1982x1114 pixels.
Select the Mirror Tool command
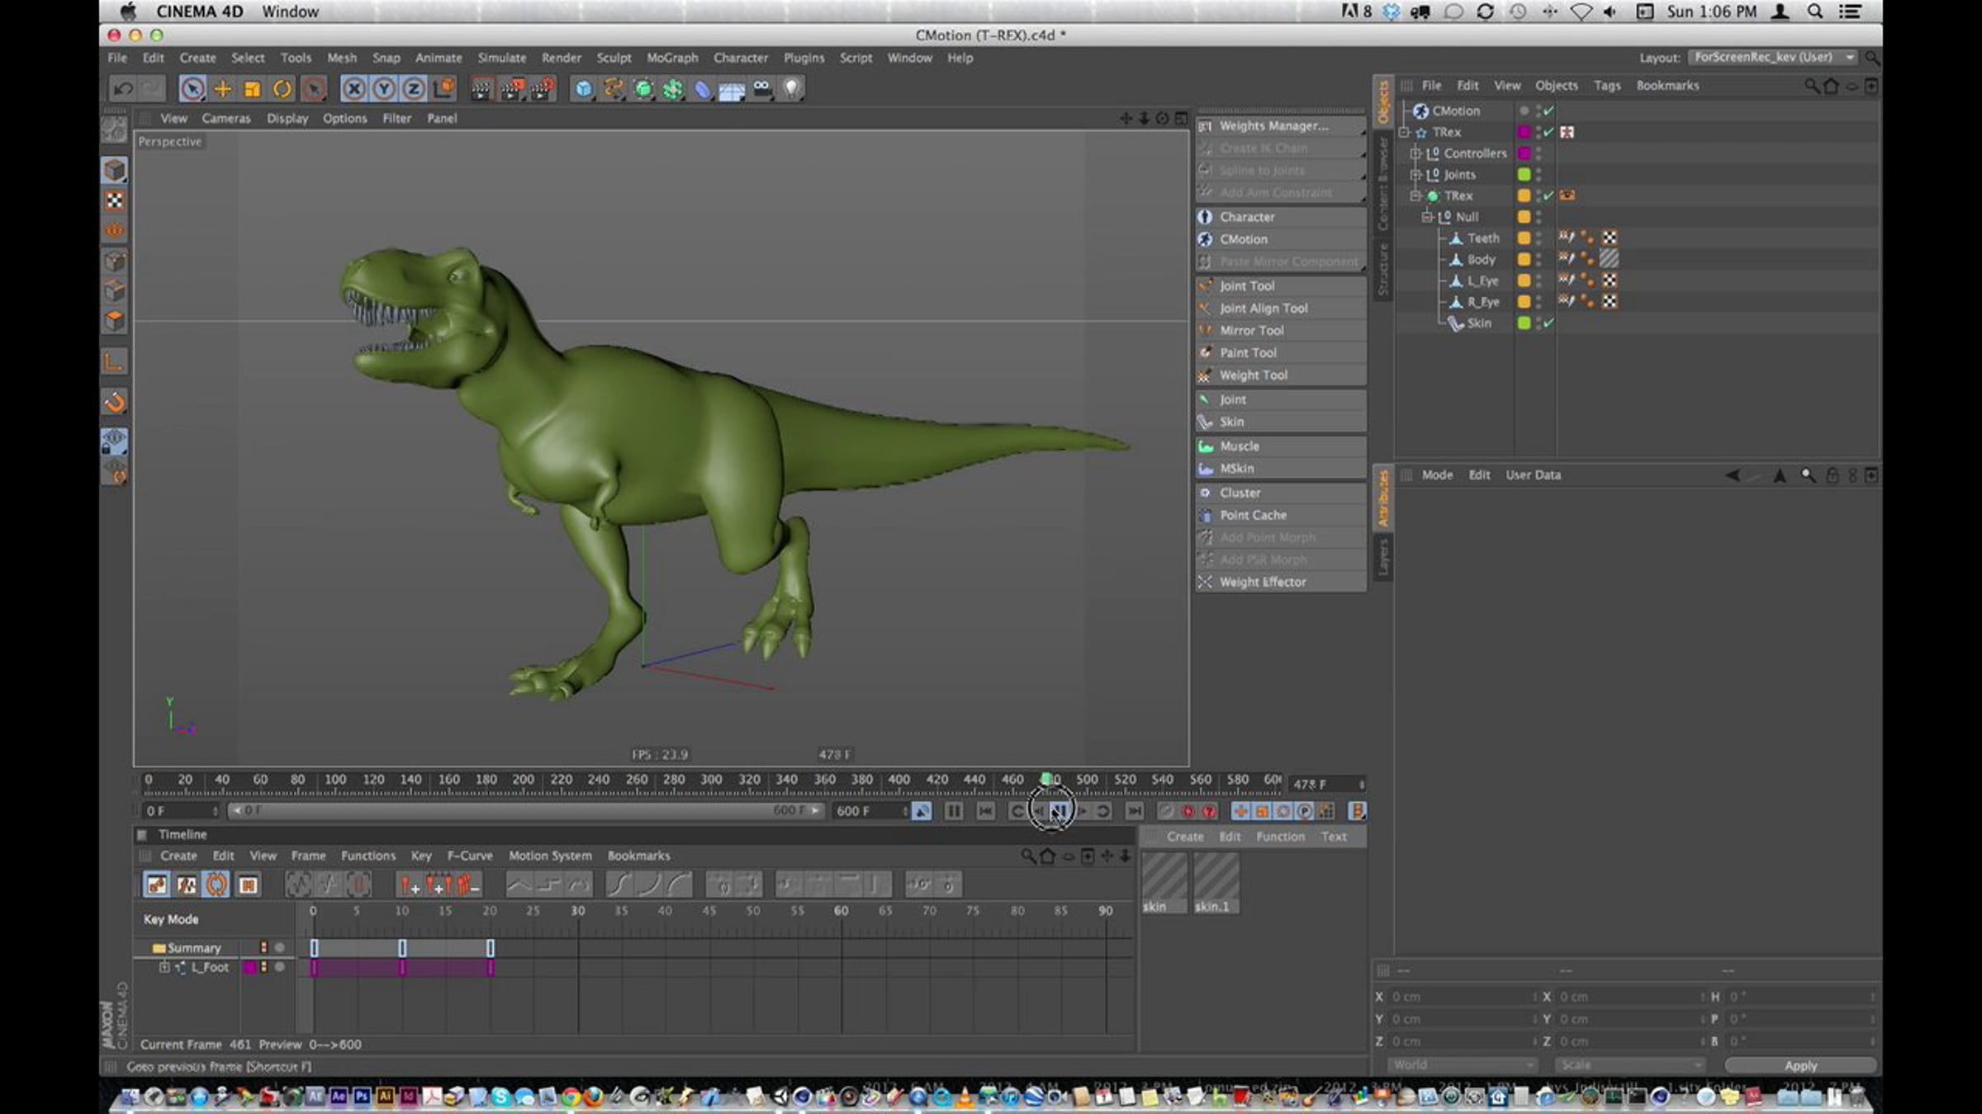1280,330
